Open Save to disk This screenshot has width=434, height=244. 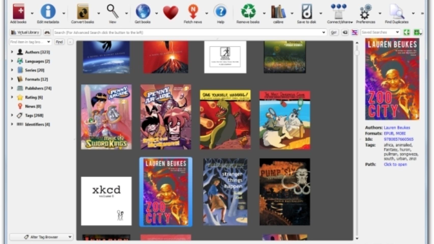coord(306,12)
